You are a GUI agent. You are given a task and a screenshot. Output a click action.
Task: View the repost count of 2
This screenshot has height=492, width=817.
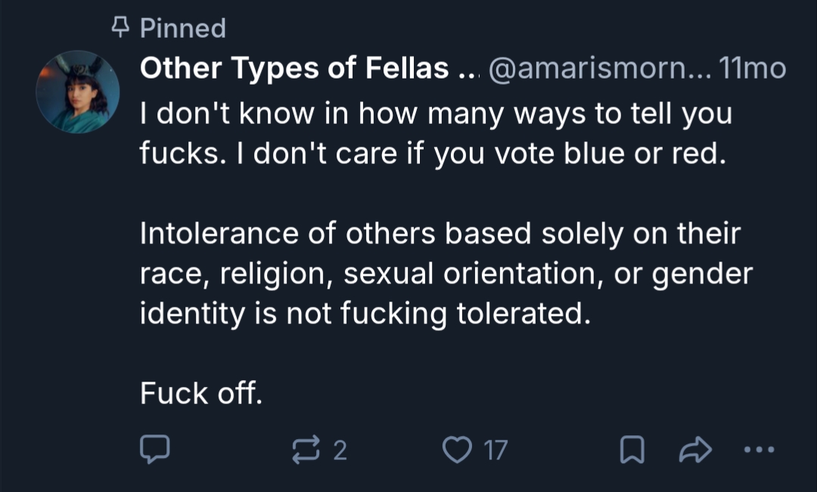click(340, 451)
